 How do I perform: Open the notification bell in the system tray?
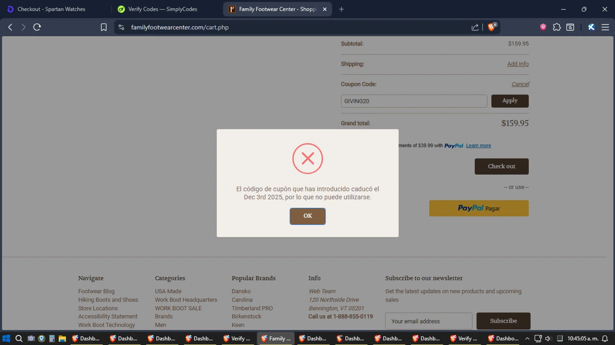[605, 338]
